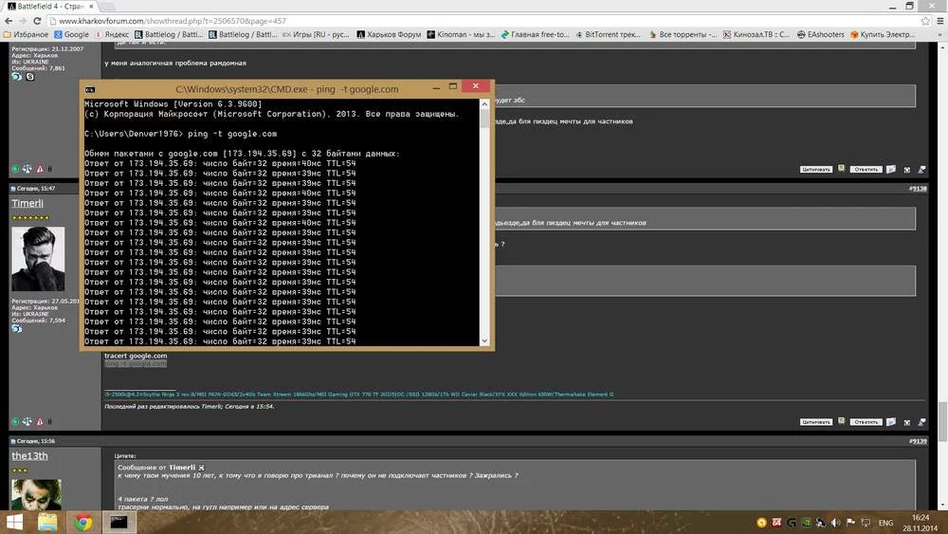
Task: Open a new Chrome tab
Action: coord(108,6)
